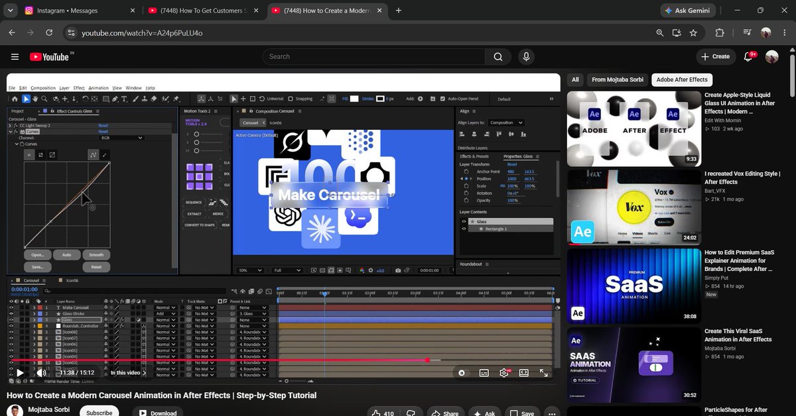Click the address bar URL
Viewport: 796px width, 416px height.
click(x=142, y=32)
